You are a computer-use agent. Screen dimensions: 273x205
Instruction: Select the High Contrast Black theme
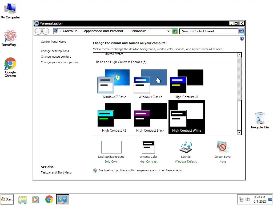[x=150, y=117]
